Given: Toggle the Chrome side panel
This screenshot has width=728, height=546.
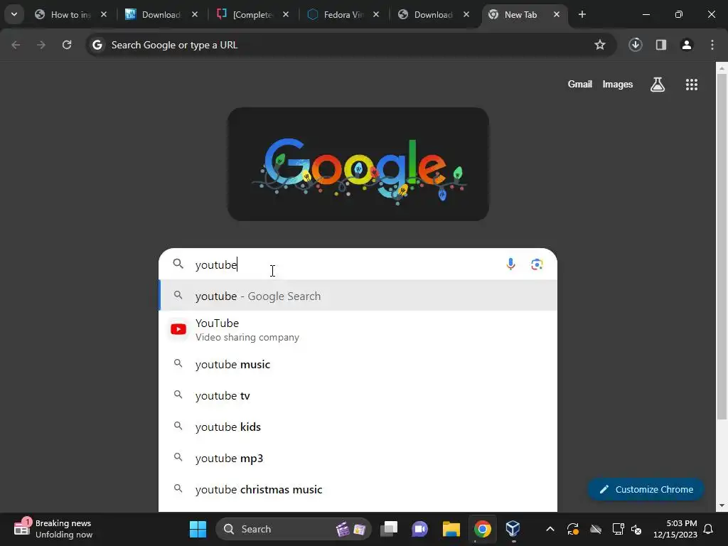Looking at the screenshot, I should tap(661, 45).
